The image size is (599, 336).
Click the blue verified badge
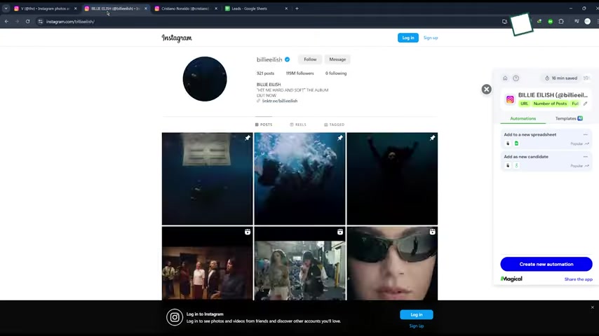288,59
